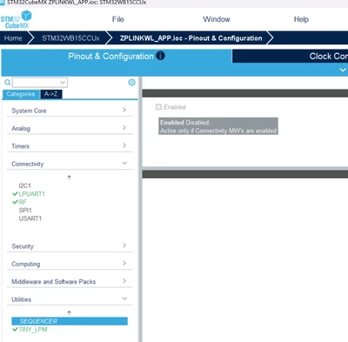Expand Computing category

pos(70,264)
